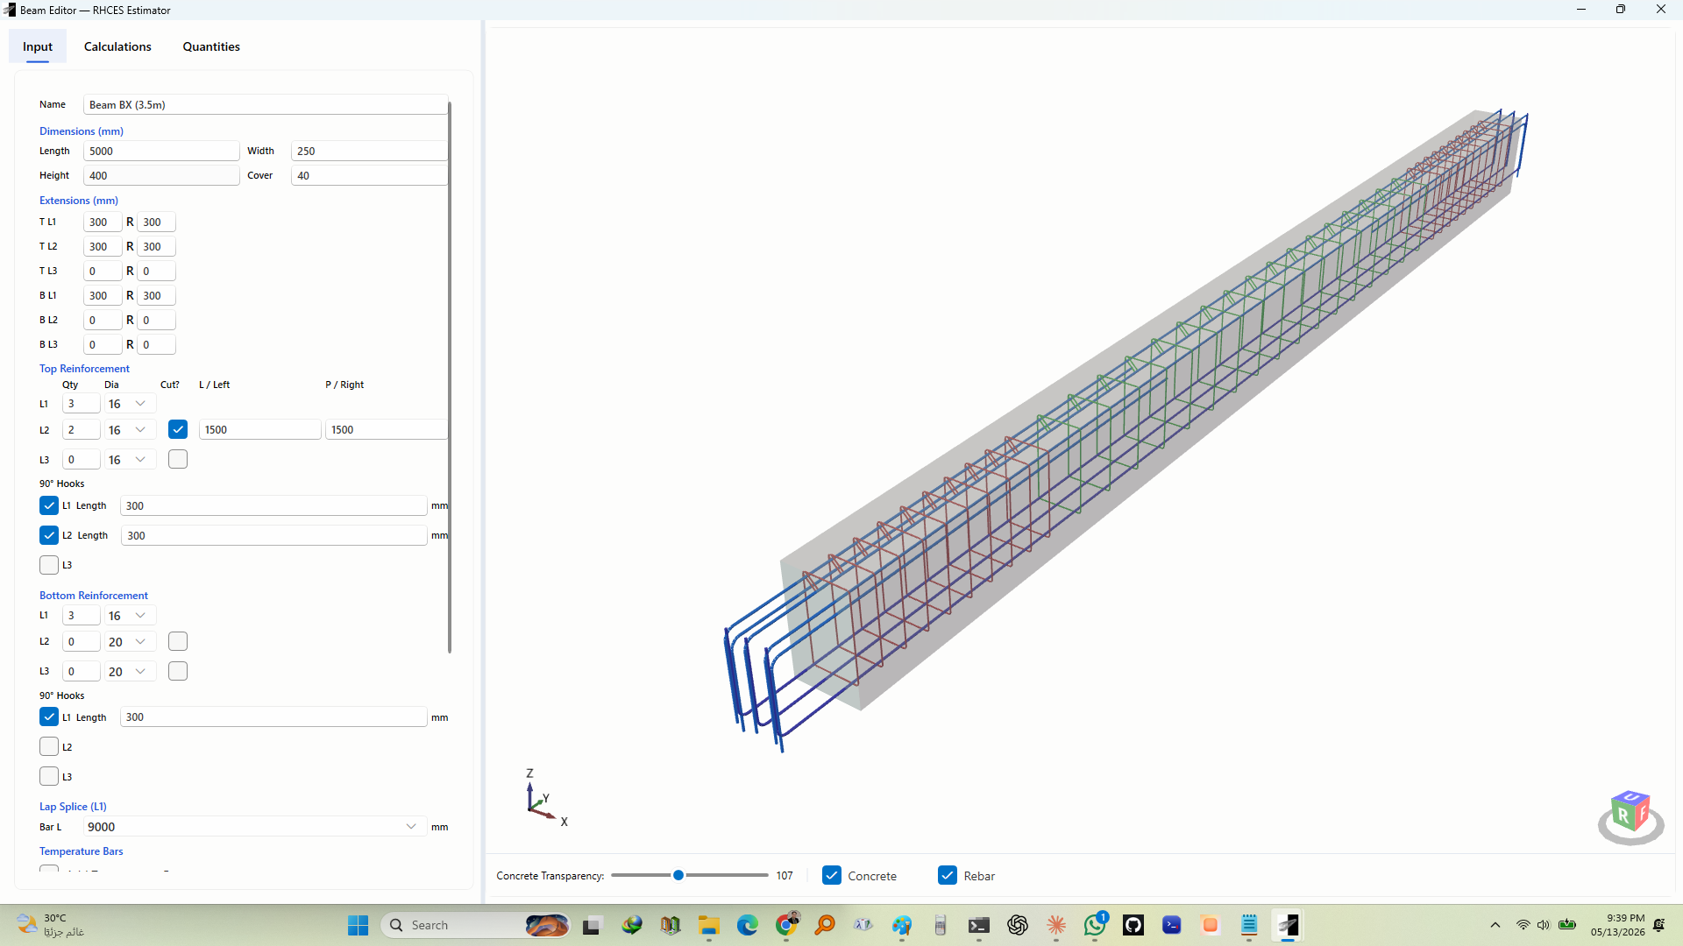This screenshot has height=946, width=1683.
Task: Enable top 90° hooks L3 checkbox
Action: point(49,565)
